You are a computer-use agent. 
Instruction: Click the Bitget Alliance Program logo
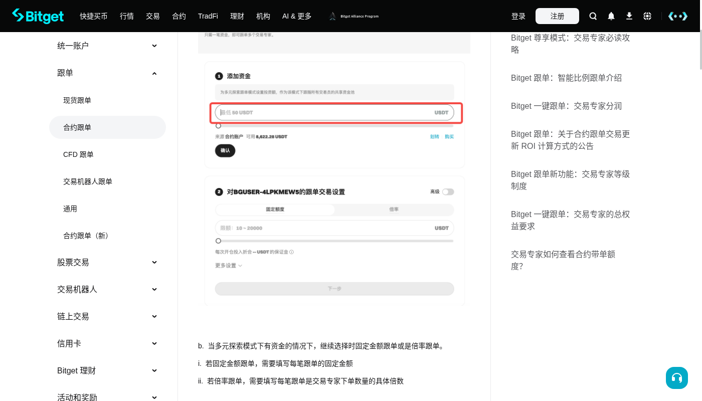pyautogui.click(x=354, y=16)
